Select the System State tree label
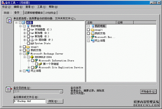The image size is (162, 109). pos(43,43)
